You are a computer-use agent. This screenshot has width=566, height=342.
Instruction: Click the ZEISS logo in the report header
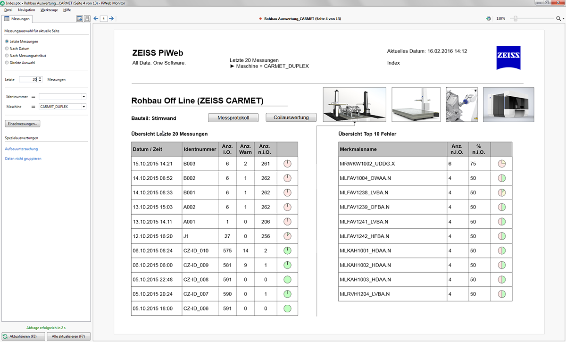tap(508, 58)
